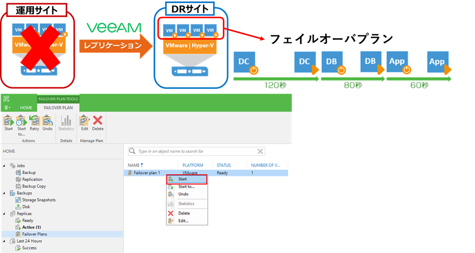Choose Start to... in the context menu

(187, 187)
